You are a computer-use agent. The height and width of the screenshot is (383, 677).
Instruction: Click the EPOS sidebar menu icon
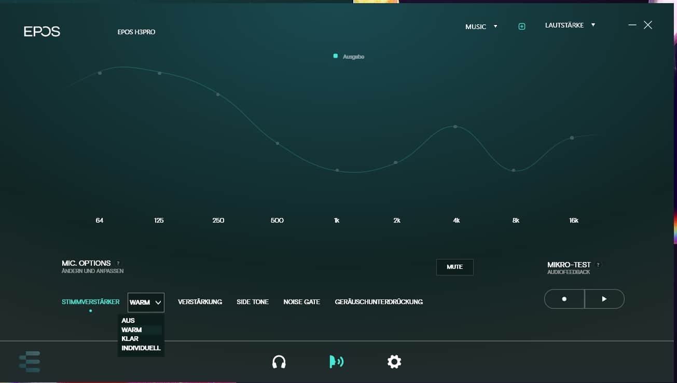coord(30,362)
